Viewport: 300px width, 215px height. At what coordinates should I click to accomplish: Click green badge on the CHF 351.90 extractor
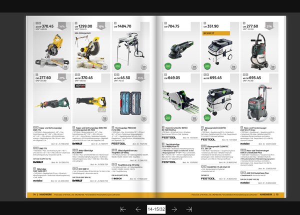coord(207,66)
